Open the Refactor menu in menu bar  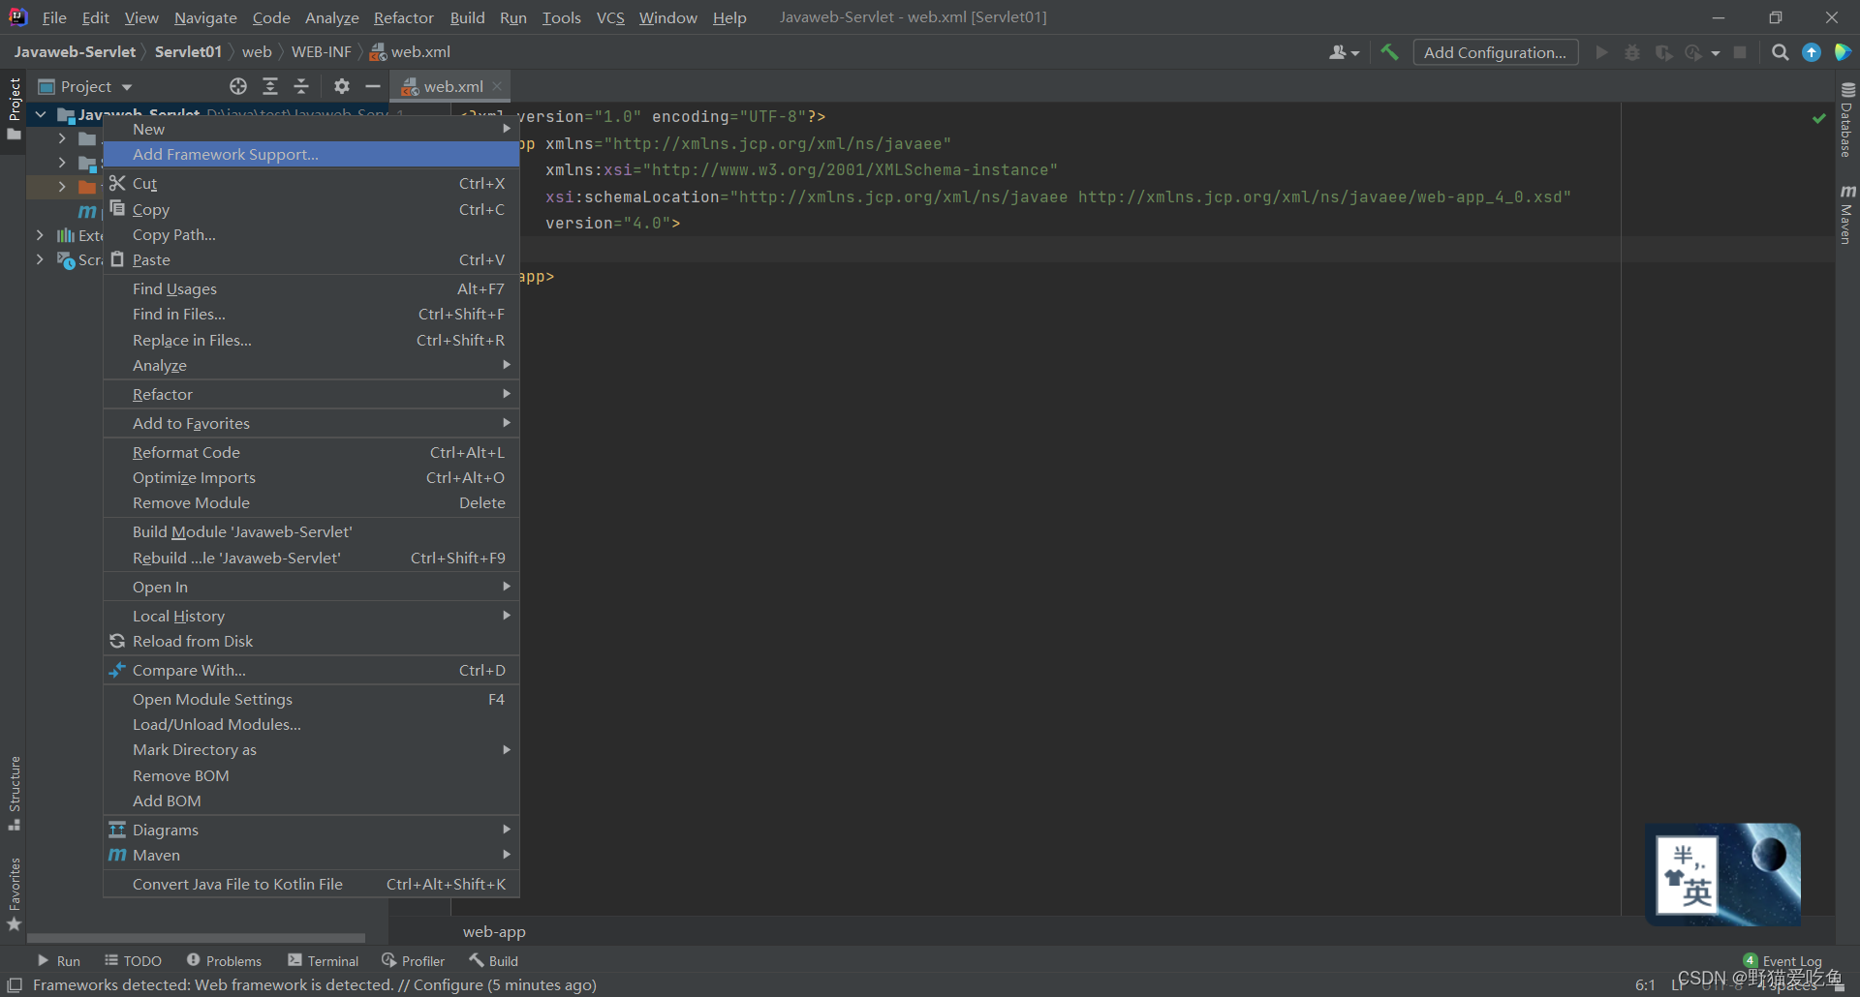pyautogui.click(x=404, y=17)
